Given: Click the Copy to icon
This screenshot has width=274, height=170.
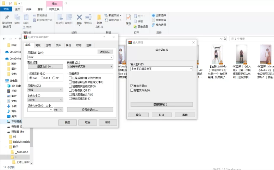Looking at the screenshot, I should tap(69, 17).
